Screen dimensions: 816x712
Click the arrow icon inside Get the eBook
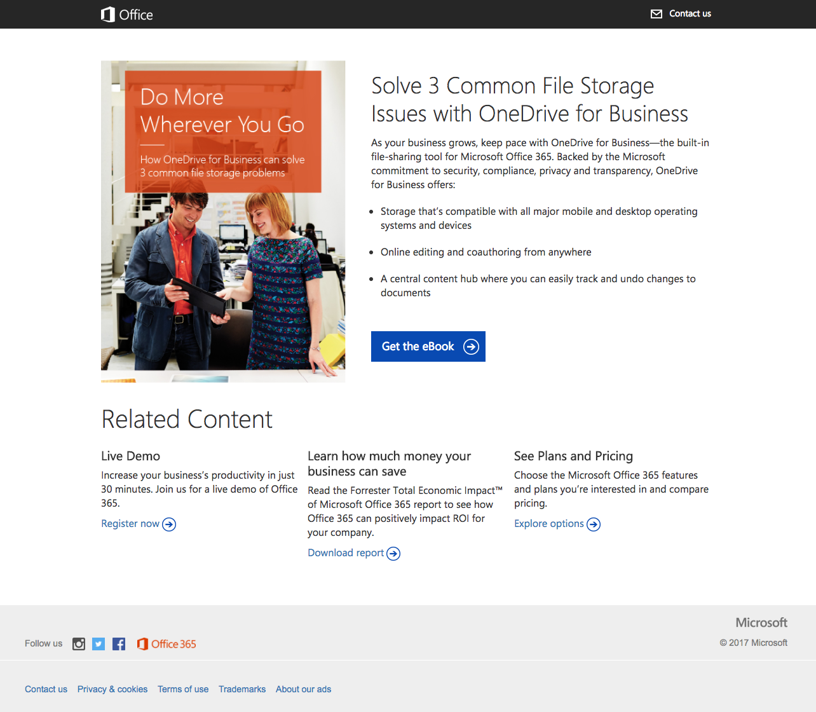point(471,346)
